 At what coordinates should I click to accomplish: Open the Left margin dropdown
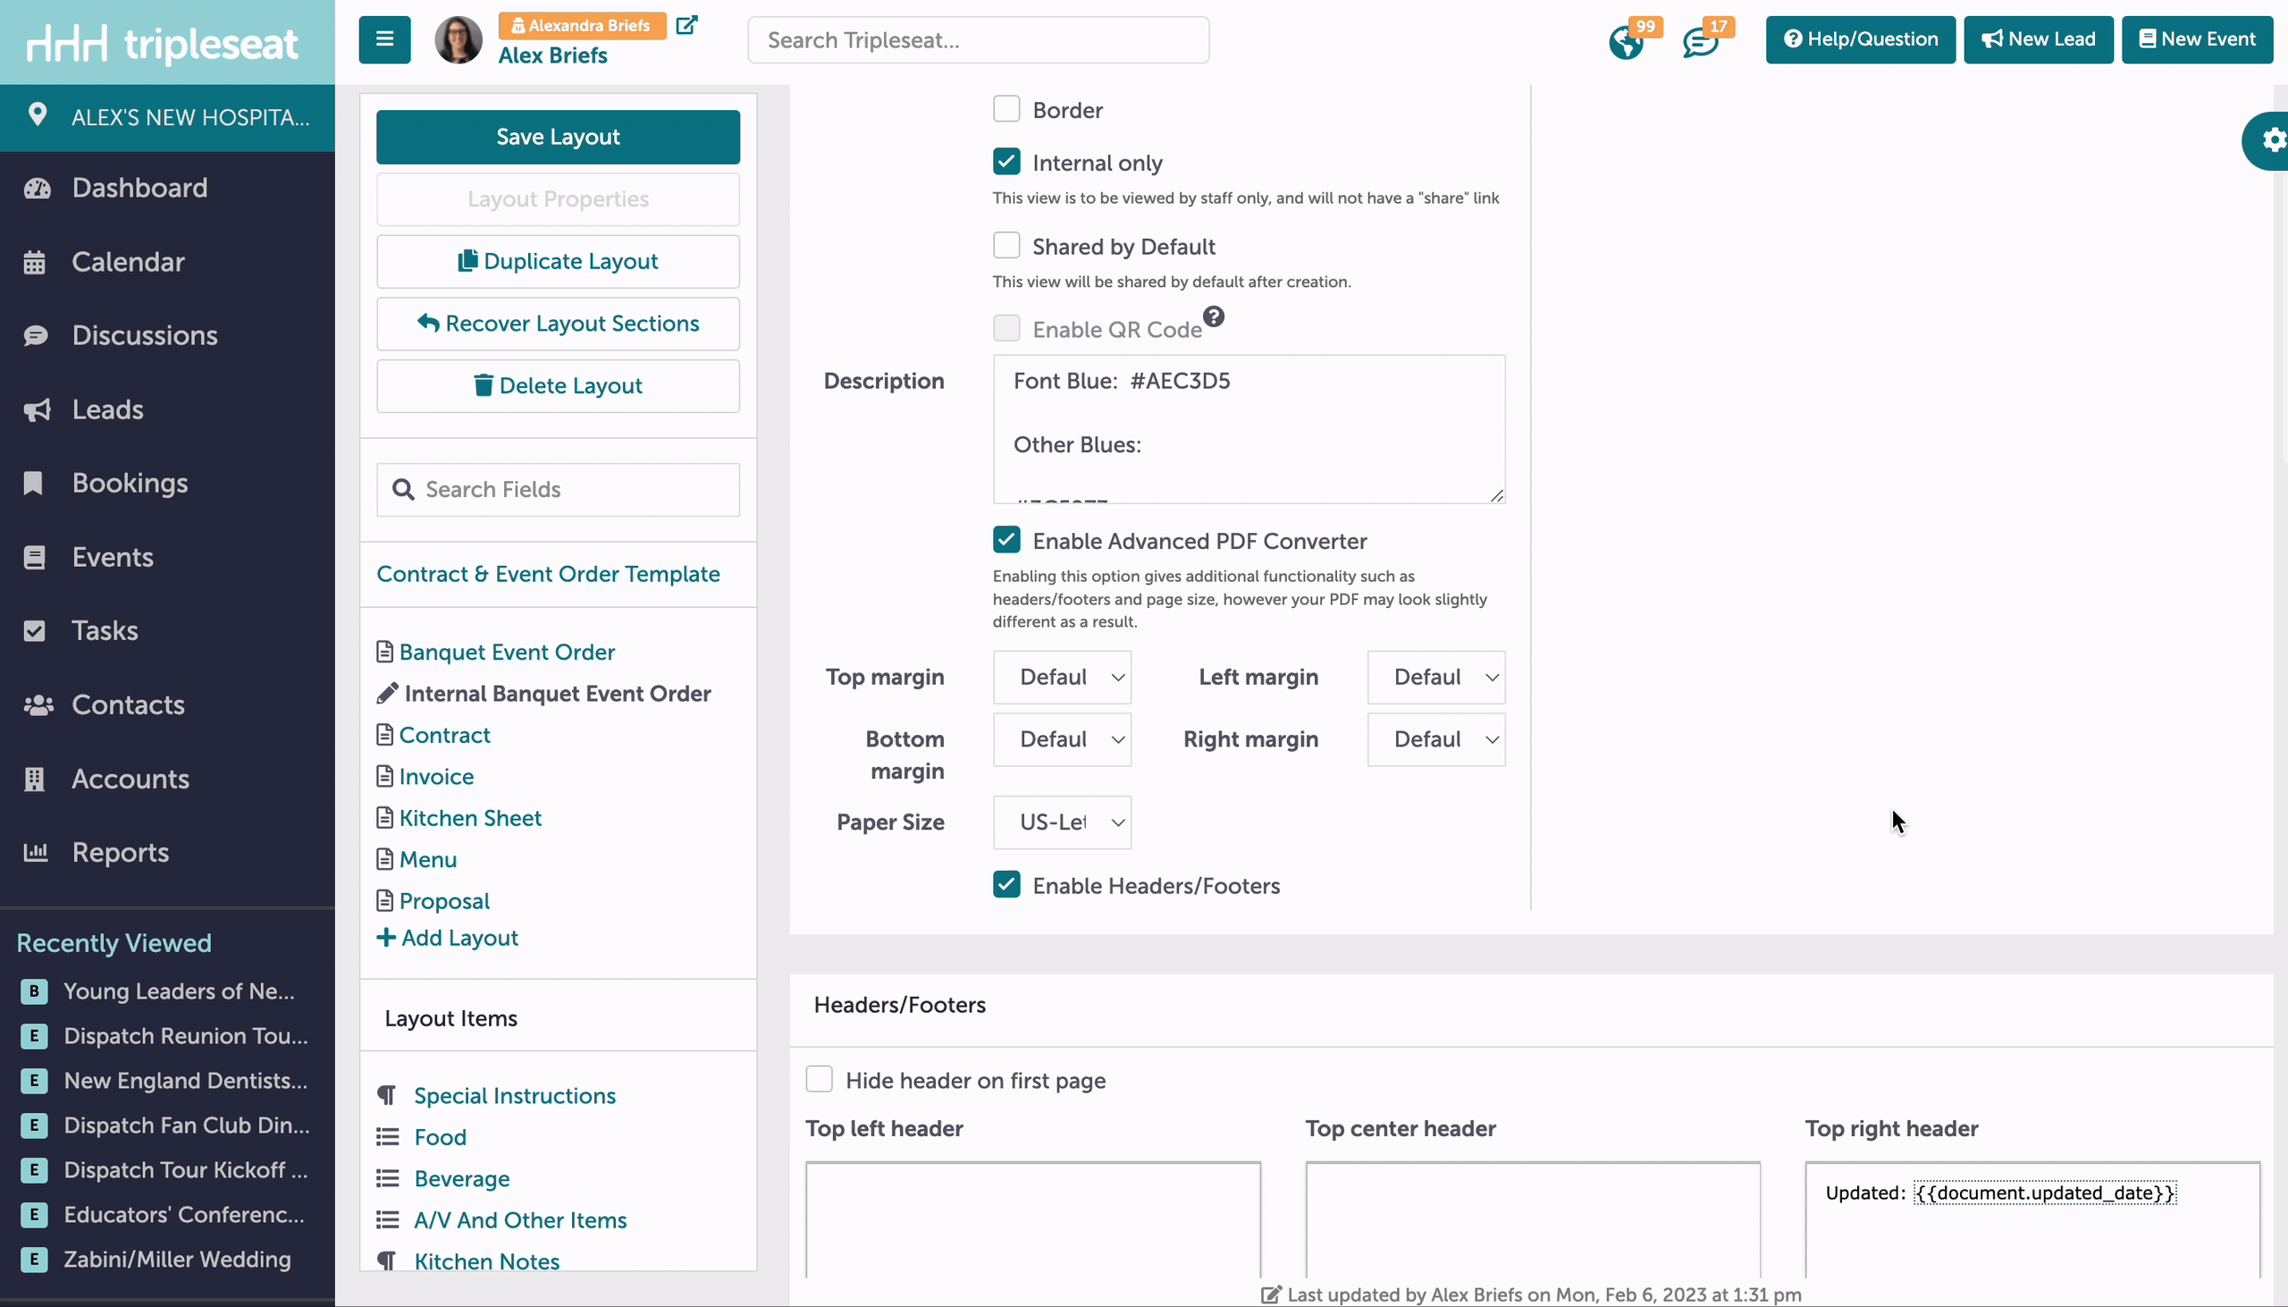(1435, 677)
